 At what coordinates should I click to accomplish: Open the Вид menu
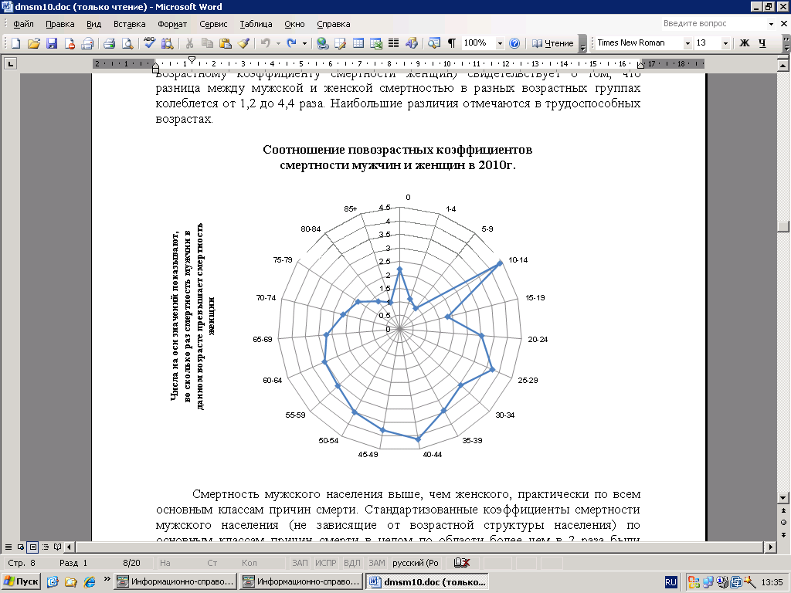93,24
